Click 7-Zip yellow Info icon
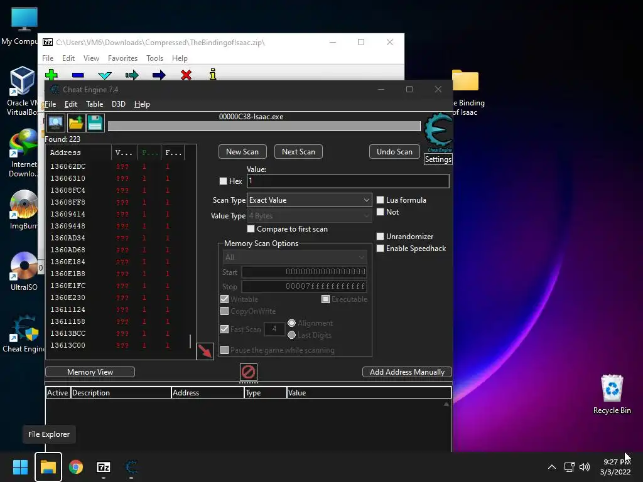 coord(212,75)
